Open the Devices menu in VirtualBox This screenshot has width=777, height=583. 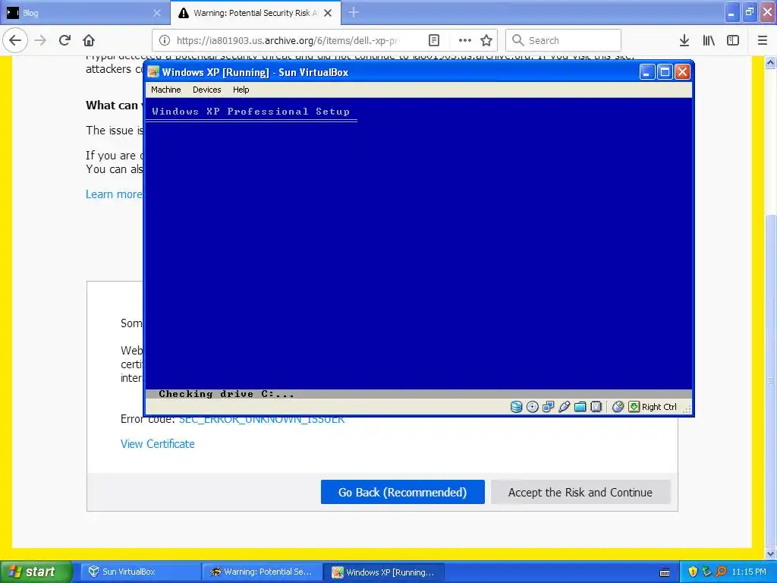[x=206, y=90]
